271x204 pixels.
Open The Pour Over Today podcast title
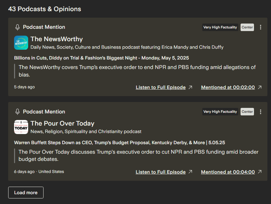pos(63,123)
